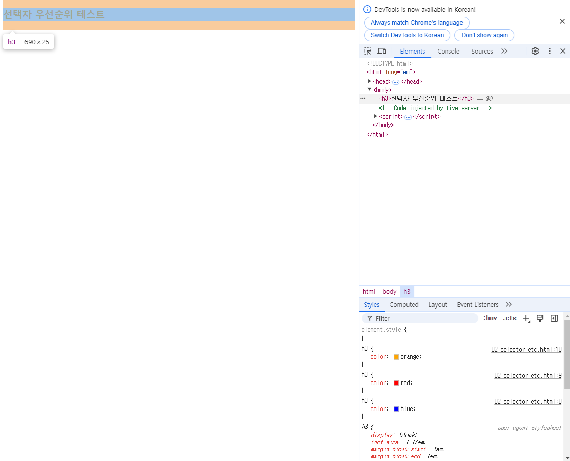
Task: Expand the head element node
Action: pyautogui.click(x=369, y=81)
